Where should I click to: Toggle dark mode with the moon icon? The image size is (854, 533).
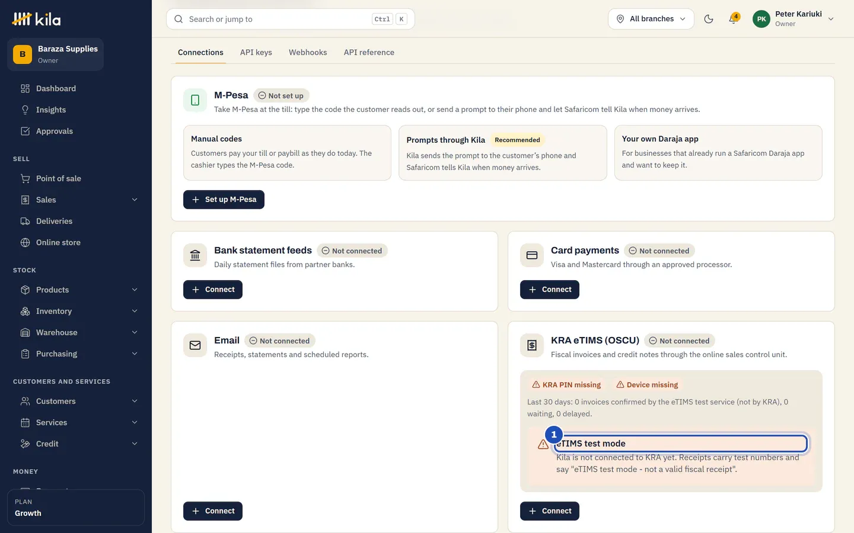708,19
